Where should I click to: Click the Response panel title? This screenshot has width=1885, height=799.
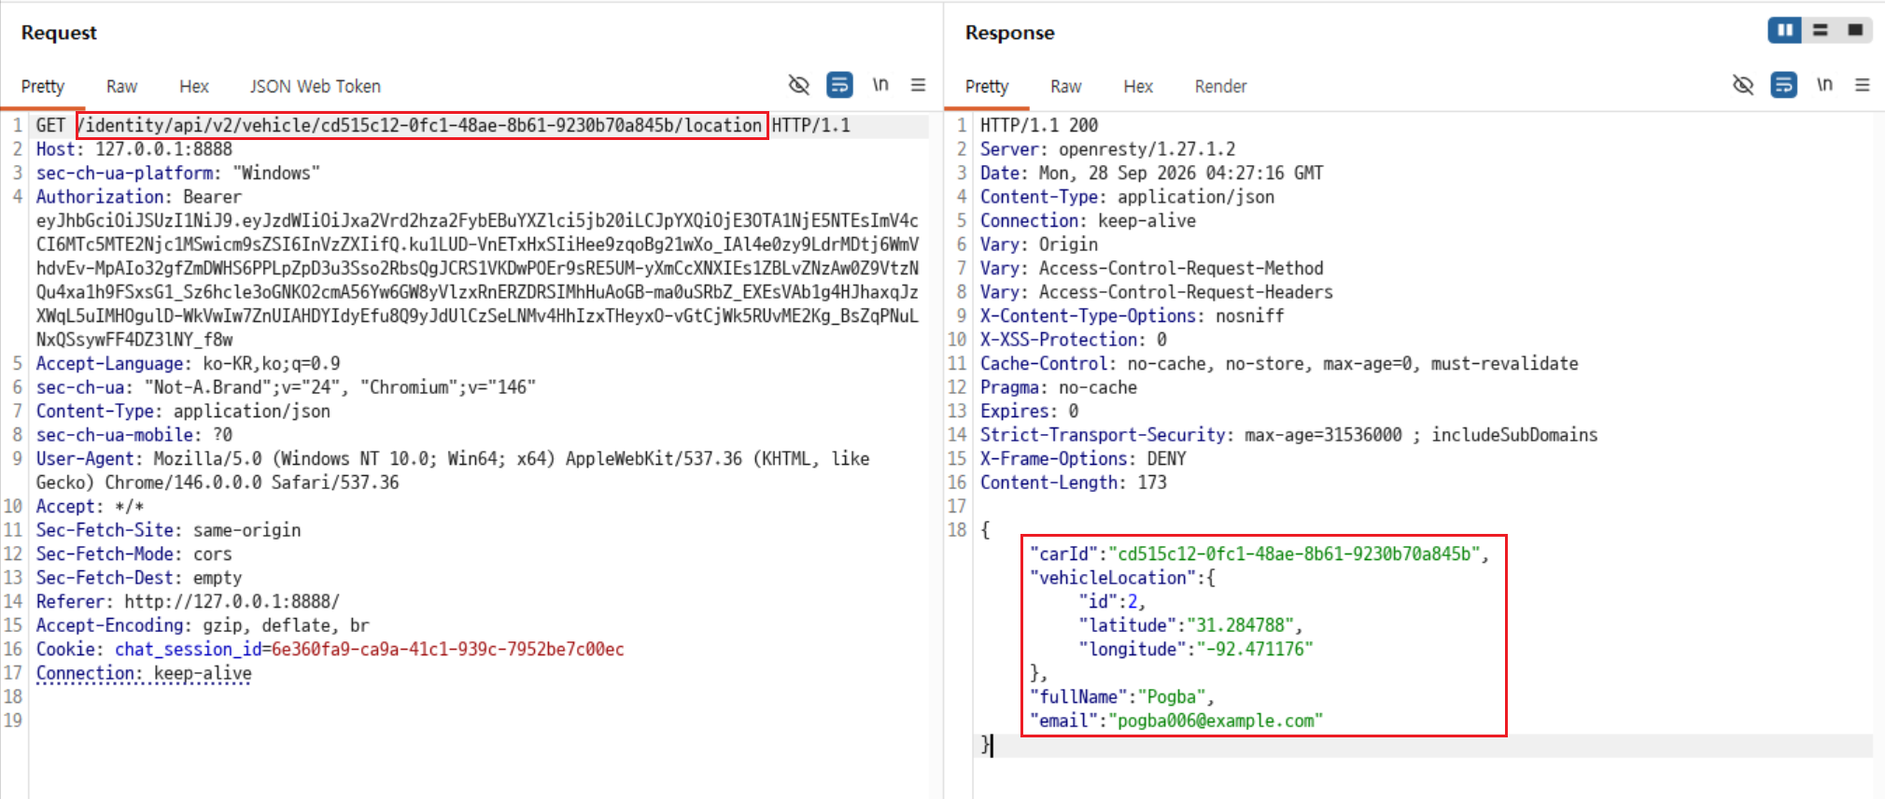tap(1009, 33)
